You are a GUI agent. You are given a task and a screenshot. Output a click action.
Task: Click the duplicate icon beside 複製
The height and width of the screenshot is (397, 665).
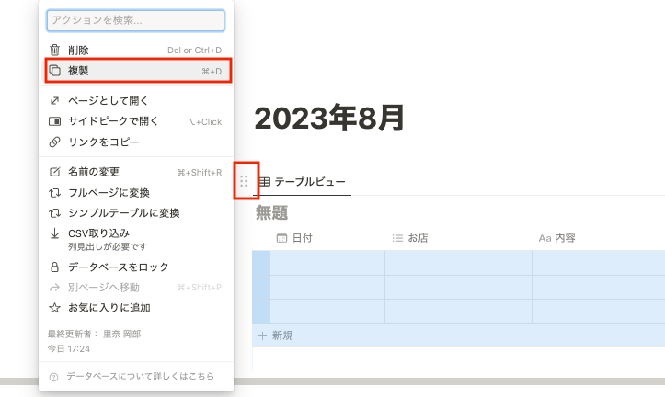[54, 71]
